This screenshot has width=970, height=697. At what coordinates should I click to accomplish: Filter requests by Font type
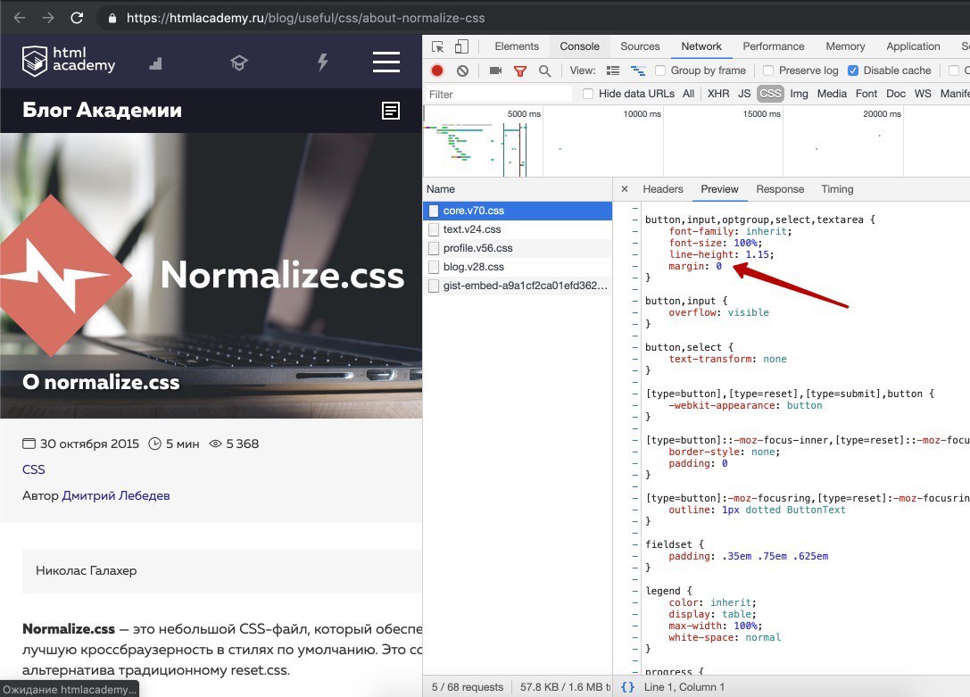[x=866, y=94]
